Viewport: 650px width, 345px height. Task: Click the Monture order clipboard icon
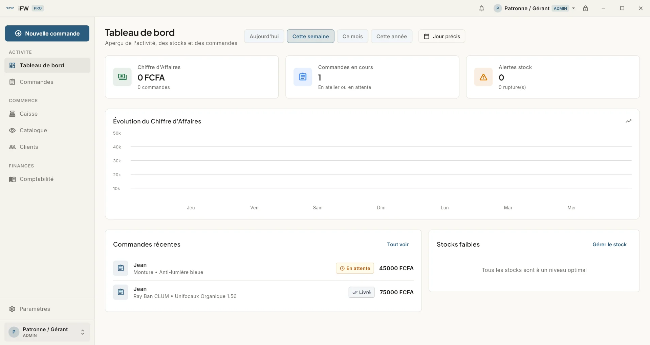[121, 268]
